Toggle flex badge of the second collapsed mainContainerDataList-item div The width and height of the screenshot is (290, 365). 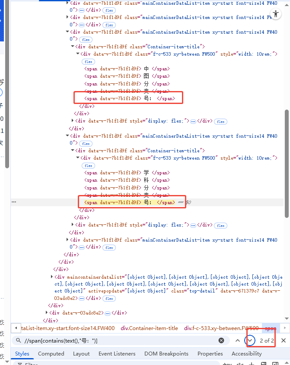[109, 25]
